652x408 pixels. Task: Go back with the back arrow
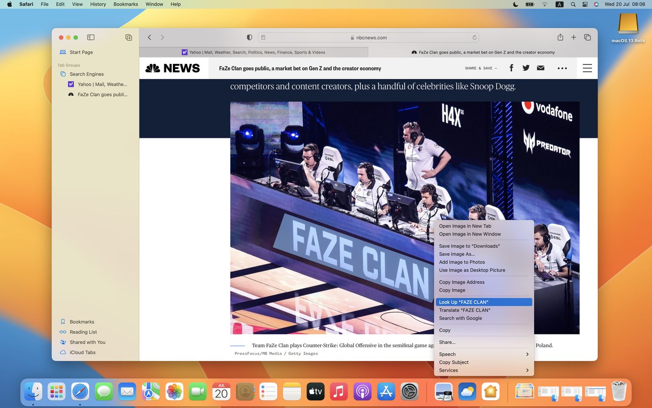(x=150, y=37)
